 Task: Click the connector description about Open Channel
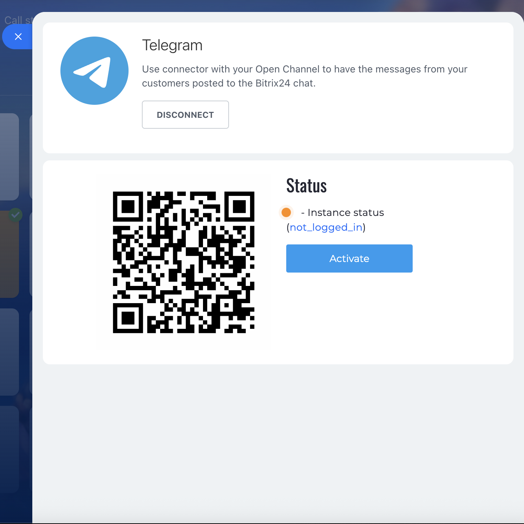[x=304, y=76]
